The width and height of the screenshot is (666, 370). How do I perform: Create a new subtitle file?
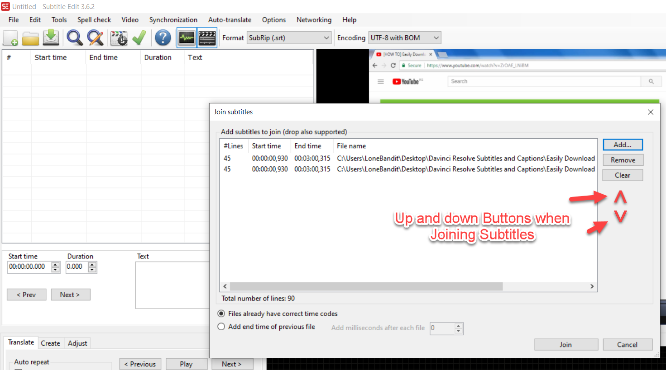point(10,37)
